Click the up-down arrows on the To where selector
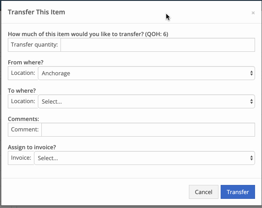This screenshot has height=208, width=262. 252,101
